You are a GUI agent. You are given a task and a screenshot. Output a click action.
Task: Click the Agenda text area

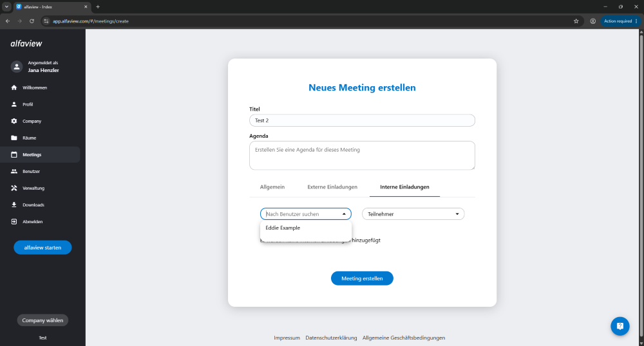[362, 156]
